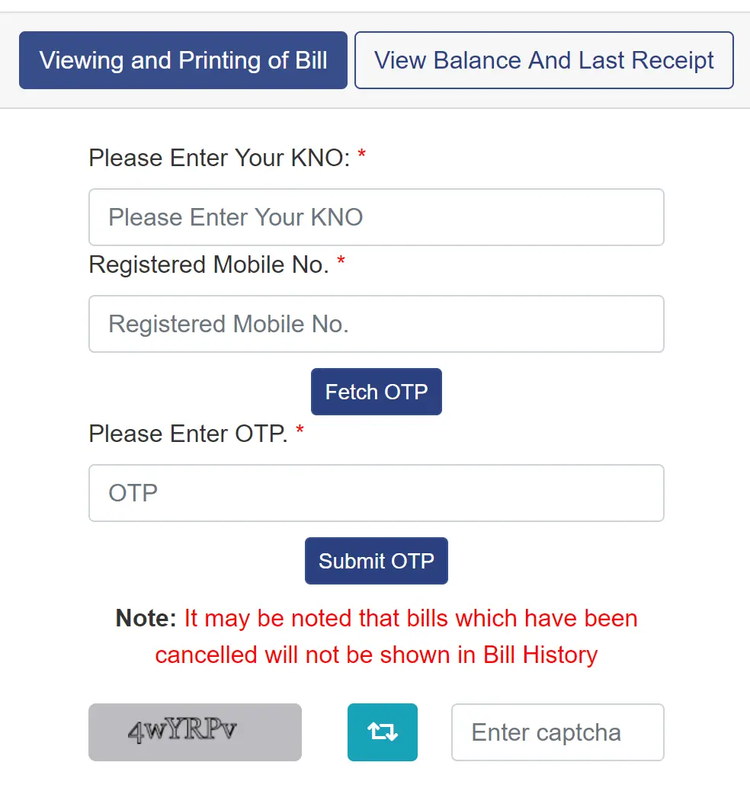750x791 pixels.
Task: Click the 'Please Enter OTP.' label
Action: (x=188, y=434)
